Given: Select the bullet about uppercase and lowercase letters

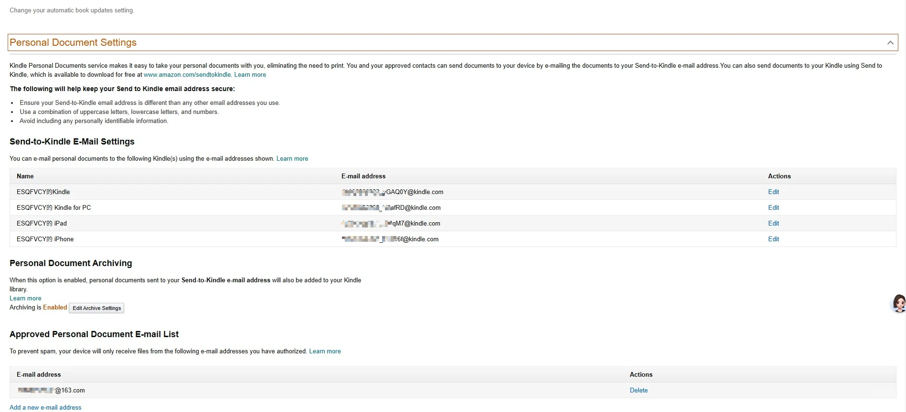Looking at the screenshot, I should [x=119, y=112].
